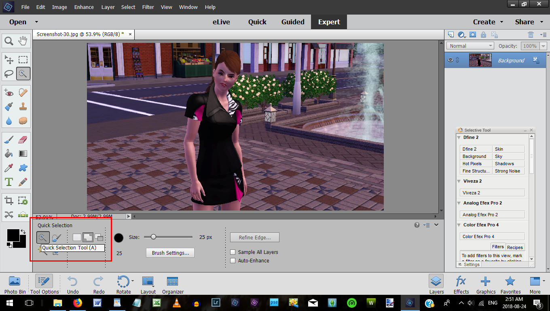Open the Effects panel
This screenshot has height=311, width=550.
pyautogui.click(x=461, y=283)
